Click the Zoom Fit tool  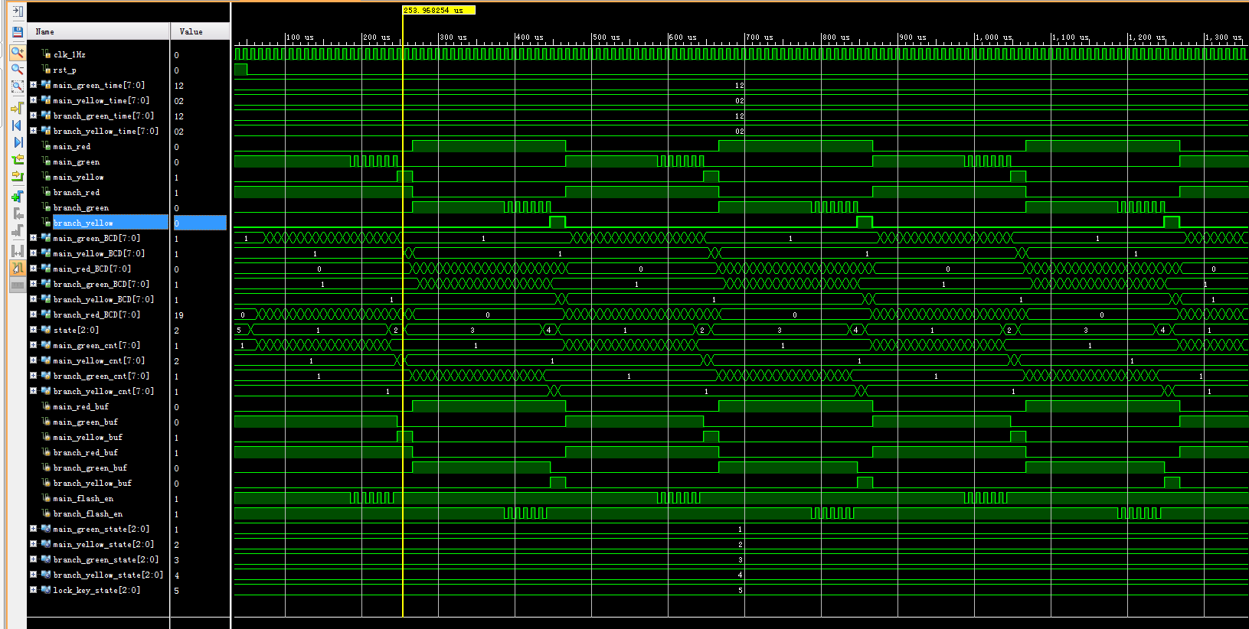tap(17, 87)
